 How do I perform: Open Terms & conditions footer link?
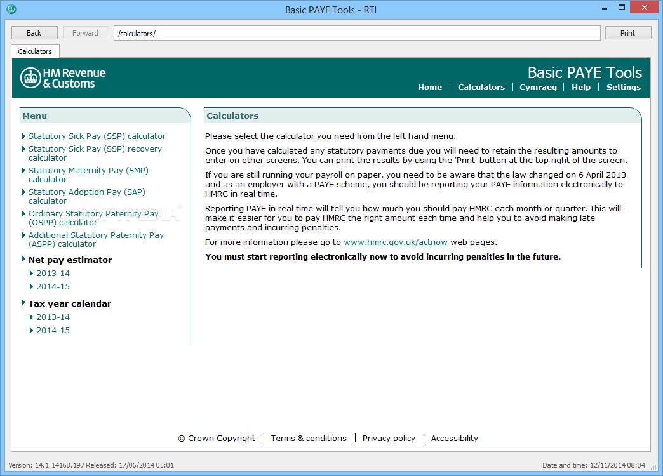click(x=309, y=439)
